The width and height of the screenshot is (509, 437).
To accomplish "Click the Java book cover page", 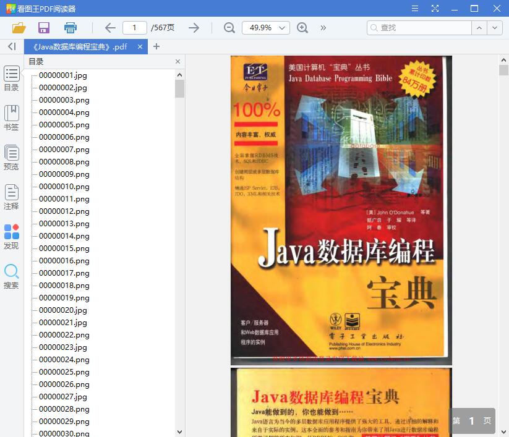I will [341, 210].
